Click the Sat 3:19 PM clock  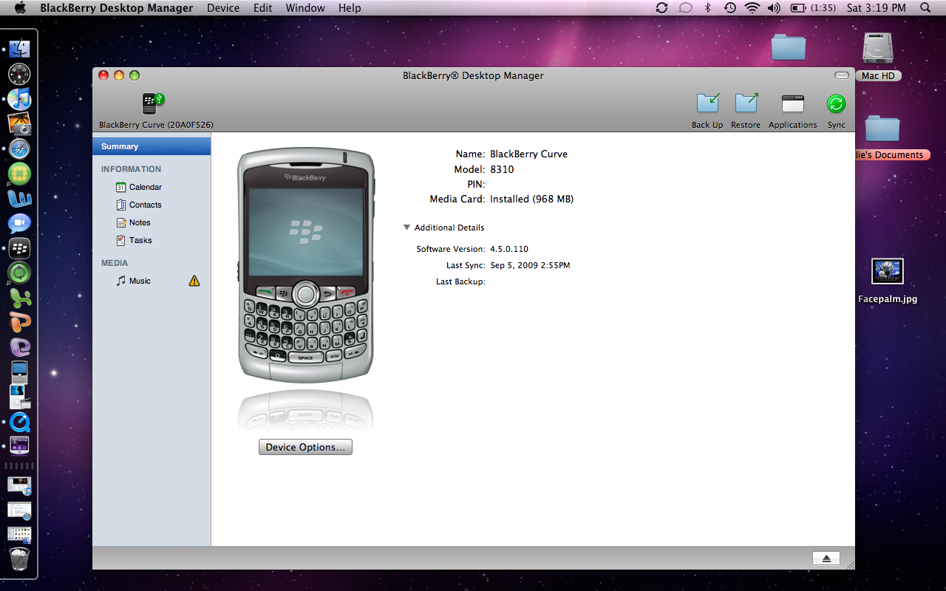click(876, 8)
